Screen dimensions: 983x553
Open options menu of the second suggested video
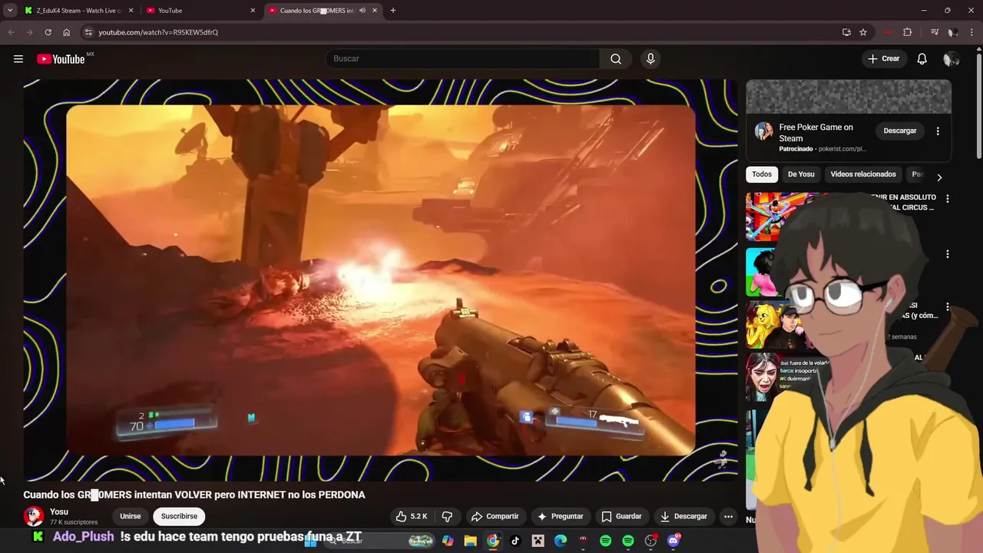pyautogui.click(x=947, y=254)
